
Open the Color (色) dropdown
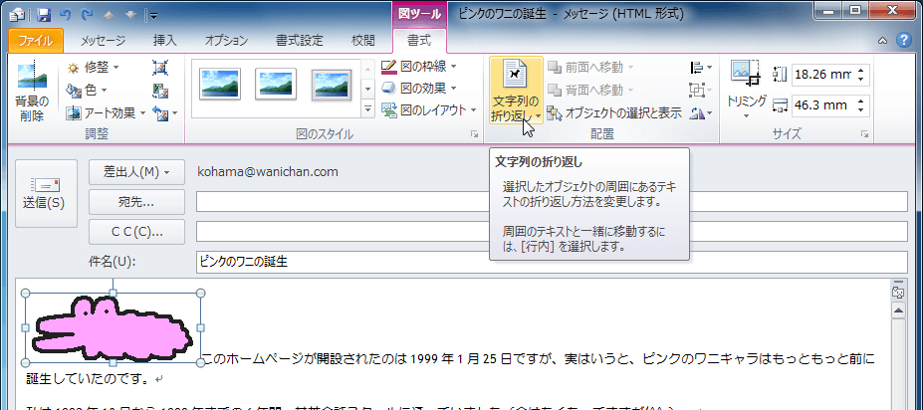tap(87, 90)
